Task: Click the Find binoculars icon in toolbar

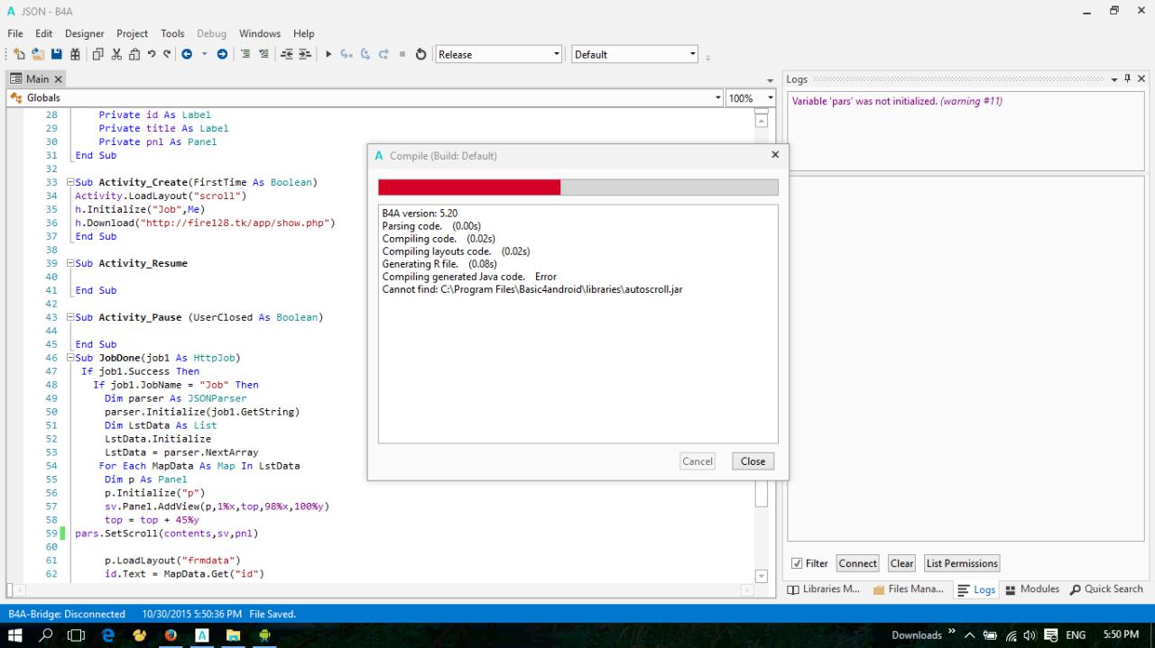Action: 76,54
